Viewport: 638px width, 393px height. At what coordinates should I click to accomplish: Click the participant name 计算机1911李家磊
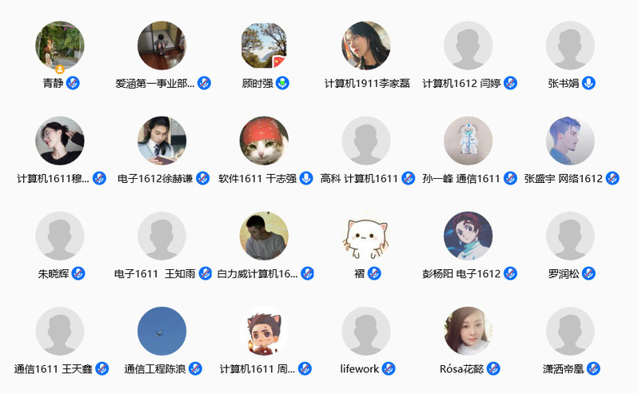(367, 83)
